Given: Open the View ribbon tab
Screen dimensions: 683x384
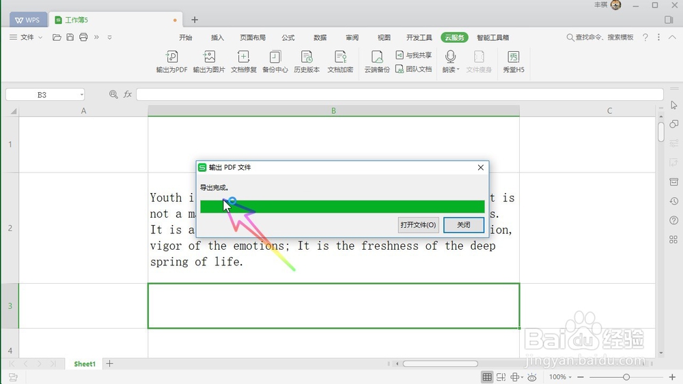Looking at the screenshot, I should coord(384,38).
